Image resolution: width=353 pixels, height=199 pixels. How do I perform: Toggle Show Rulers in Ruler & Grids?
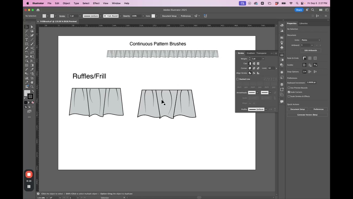coord(304,58)
